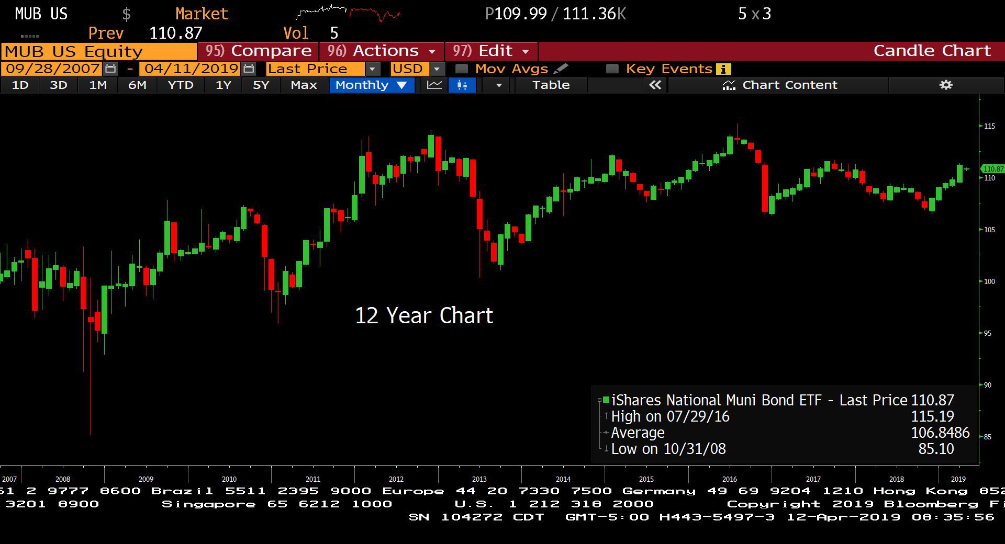Click the MUB US Equity security field
1005x544 pixels.
[98, 51]
